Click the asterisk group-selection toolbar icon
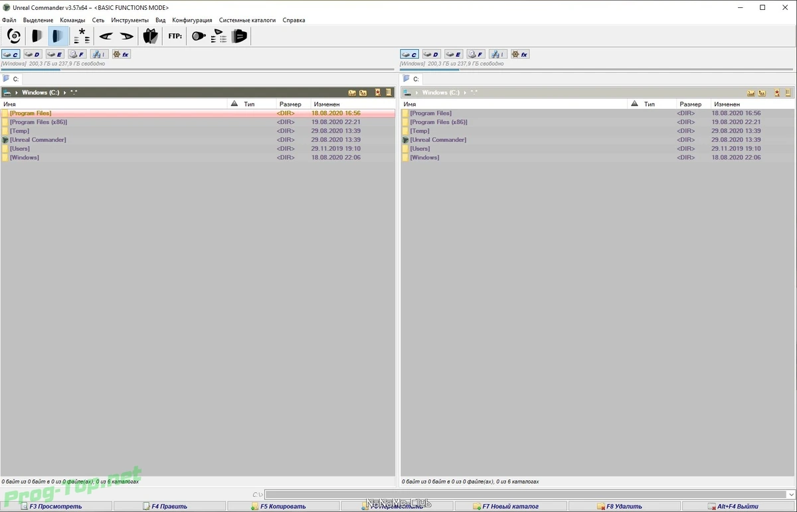Image resolution: width=797 pixels, height=512 pixels. (x=82, y=36)
